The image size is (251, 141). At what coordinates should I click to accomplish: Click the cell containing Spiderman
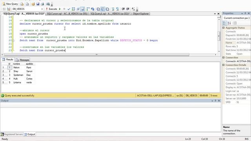click(18, 75)
